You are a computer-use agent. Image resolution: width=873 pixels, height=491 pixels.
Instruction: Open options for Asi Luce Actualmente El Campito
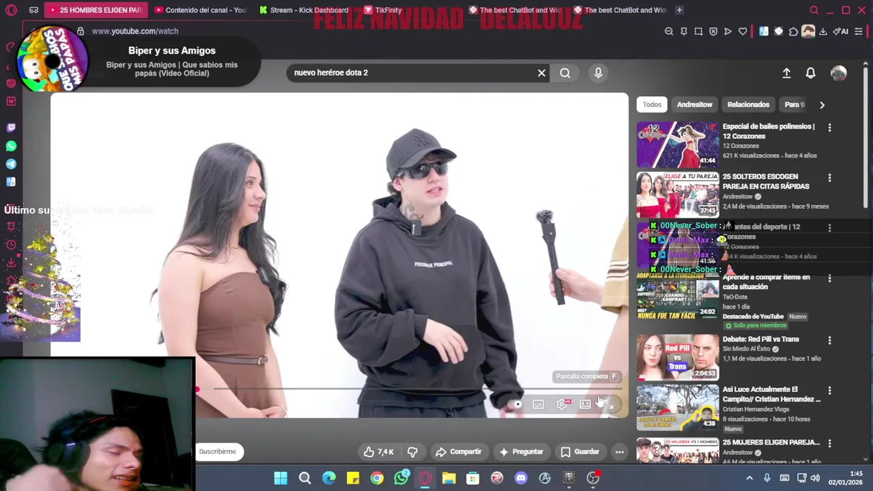coord(829,391)
